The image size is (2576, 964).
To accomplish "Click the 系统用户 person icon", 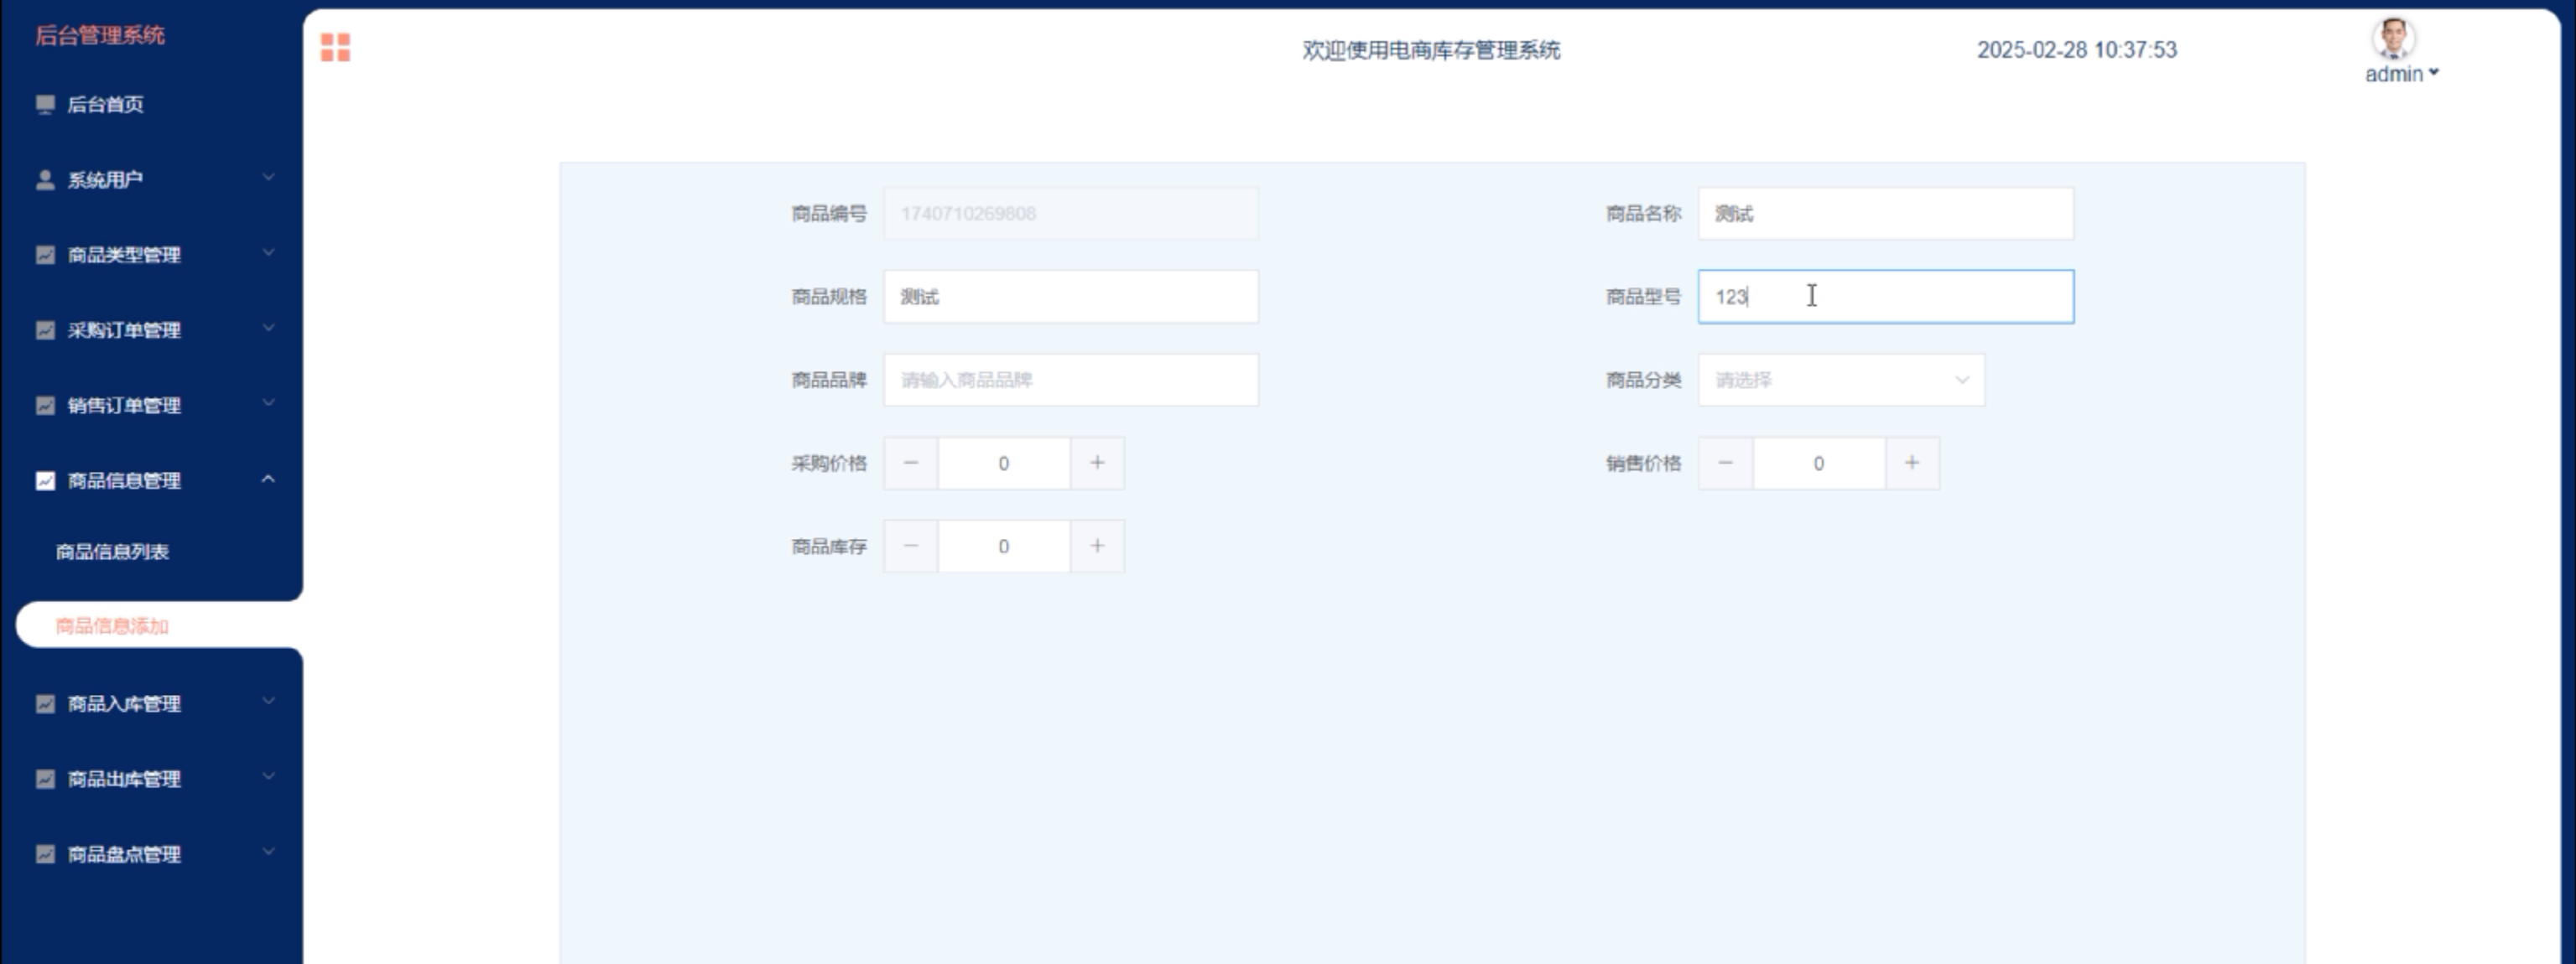I will (x=45, y=180).
